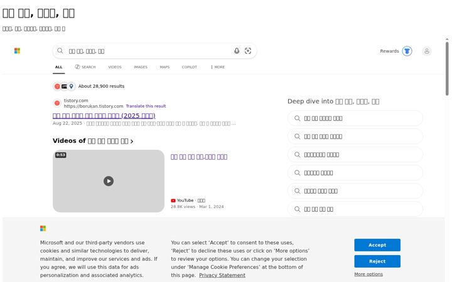The height and width of the screenshot is (282, 452).
Task: Open the COPILOT tab
Action: tap(189, 67)
